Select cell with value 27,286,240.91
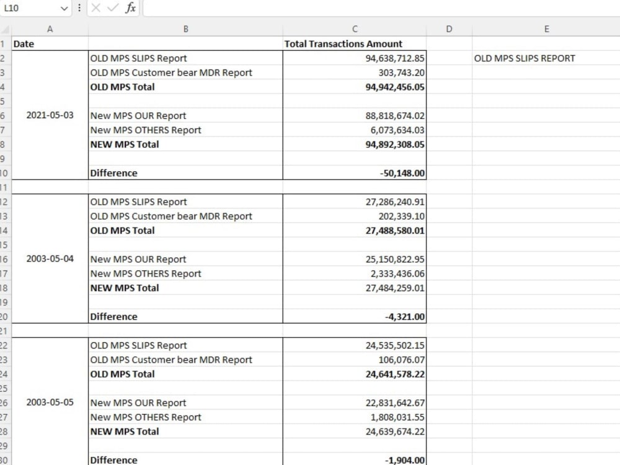620x465 pixels. [355, 201]
